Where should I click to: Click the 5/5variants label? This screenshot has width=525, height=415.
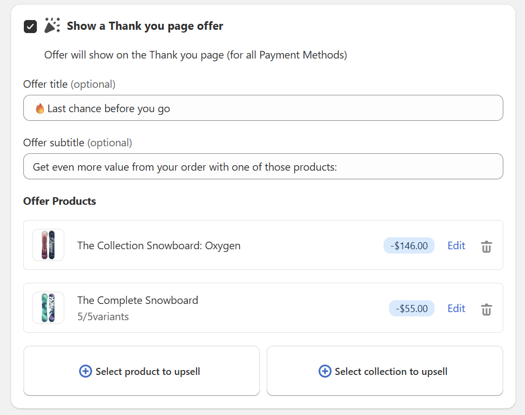coord(103,316)
